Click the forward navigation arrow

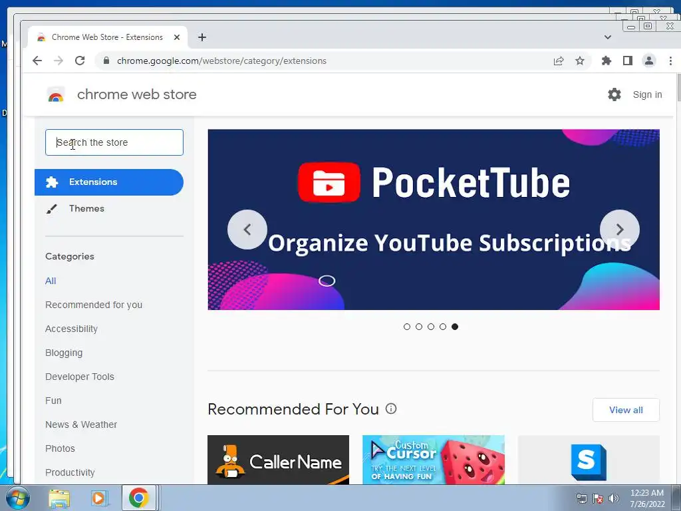point(59,61)
